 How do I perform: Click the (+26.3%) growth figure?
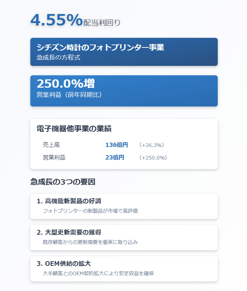coord(151,145)
